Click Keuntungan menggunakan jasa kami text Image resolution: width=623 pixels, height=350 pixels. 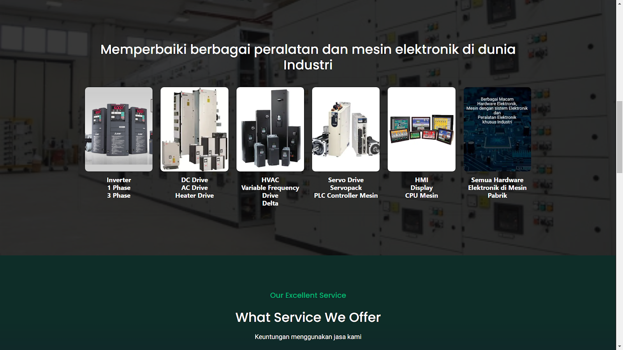point(308,337)
